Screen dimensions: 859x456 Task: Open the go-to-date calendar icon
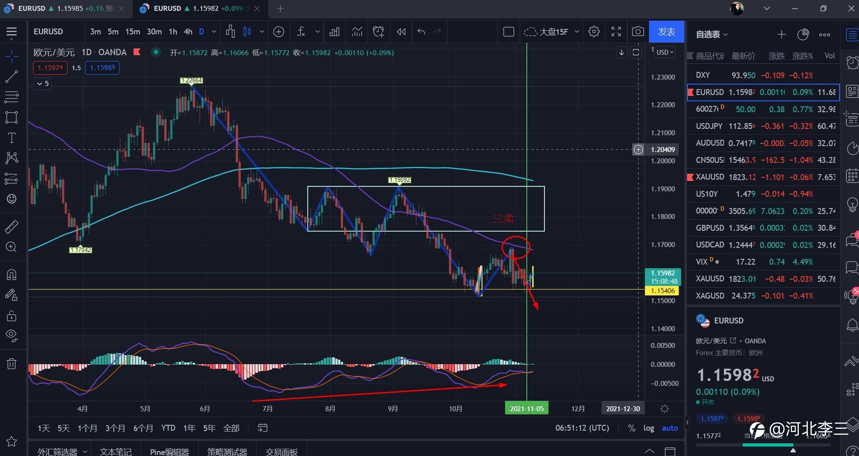coord(262,428)
